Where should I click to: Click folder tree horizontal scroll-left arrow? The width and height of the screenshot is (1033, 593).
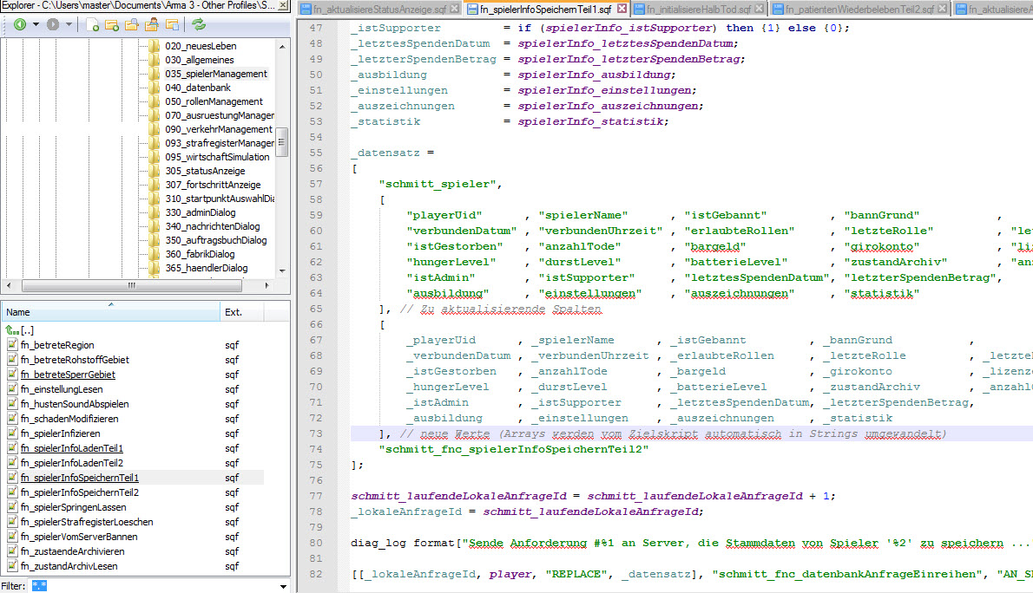point(9,285)
